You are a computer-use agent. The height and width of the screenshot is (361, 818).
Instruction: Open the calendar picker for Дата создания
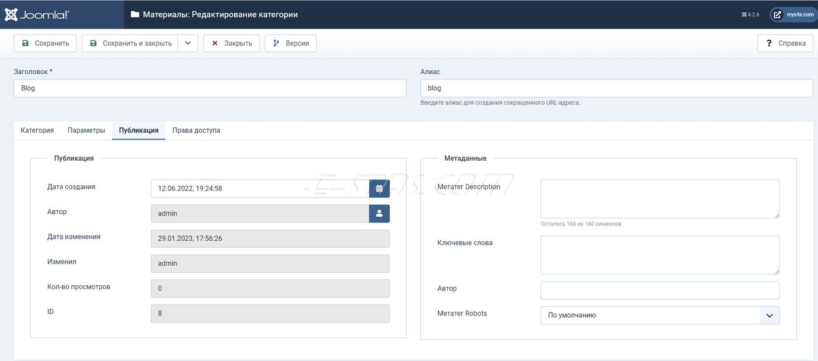(x=379, y=189)
